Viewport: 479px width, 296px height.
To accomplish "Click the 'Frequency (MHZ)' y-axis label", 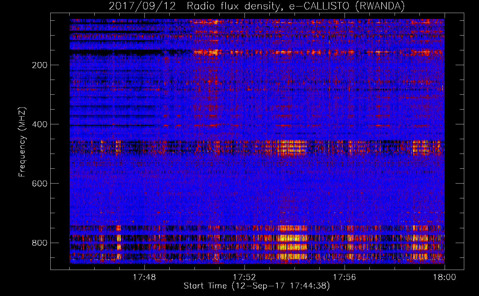I will (x=22, y=142).
